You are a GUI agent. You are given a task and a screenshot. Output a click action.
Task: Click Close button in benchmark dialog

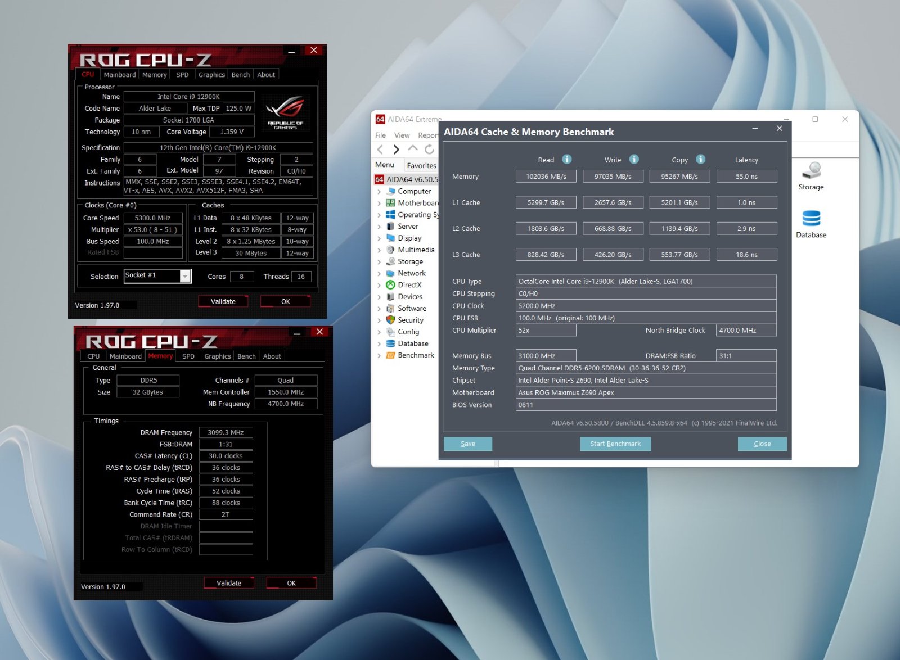point(762,444)
